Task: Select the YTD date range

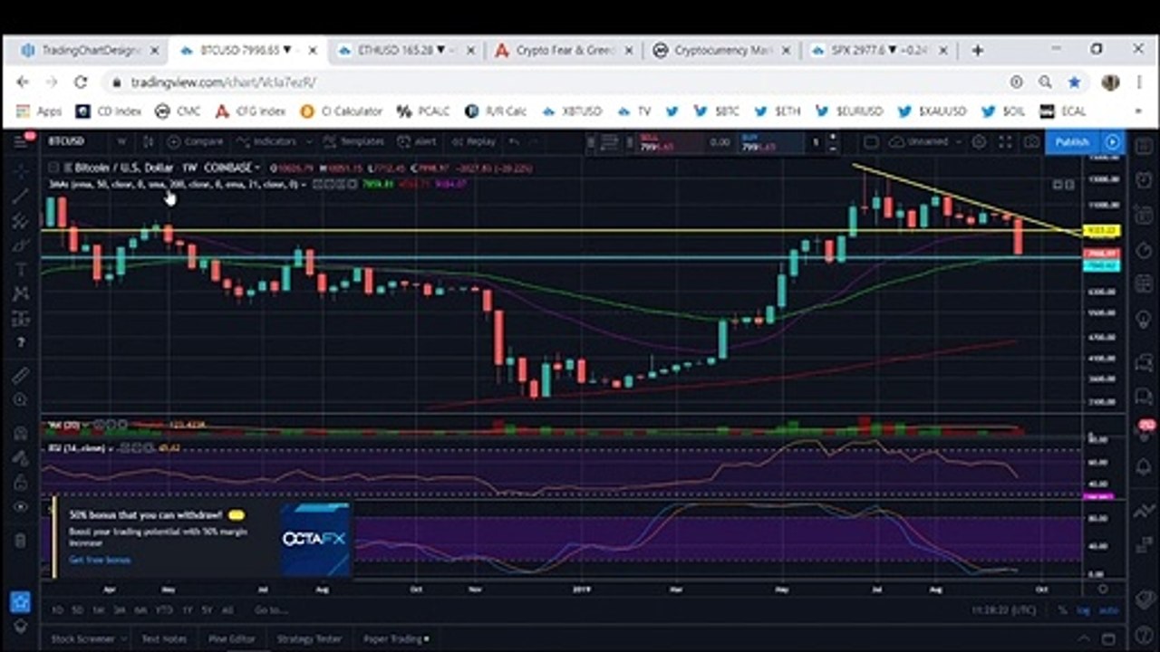Action: pyautogui.click(x=163, y=610)
